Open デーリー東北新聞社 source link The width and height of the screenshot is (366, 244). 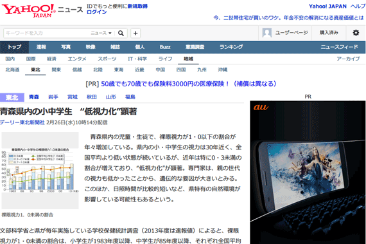click(22, 122)
